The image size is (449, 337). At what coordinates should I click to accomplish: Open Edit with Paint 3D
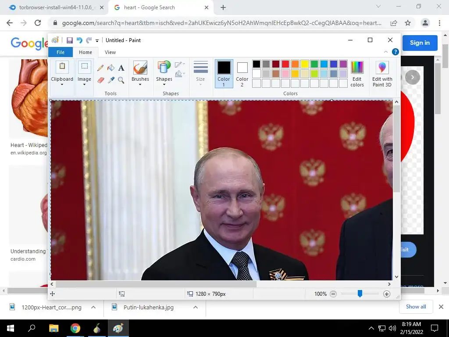point(382,74)
